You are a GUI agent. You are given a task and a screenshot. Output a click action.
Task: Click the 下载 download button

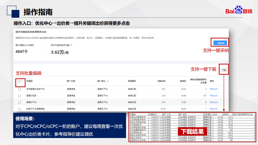coord(224,70)
